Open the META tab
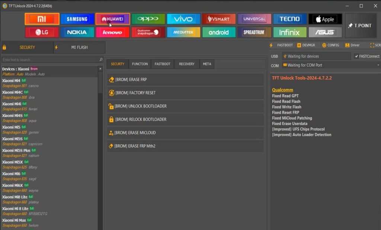This screenshot has height=230, width=381. pos(207,64)
